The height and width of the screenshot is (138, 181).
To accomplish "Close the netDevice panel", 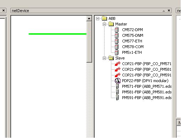I will click(x=169, y=11).
